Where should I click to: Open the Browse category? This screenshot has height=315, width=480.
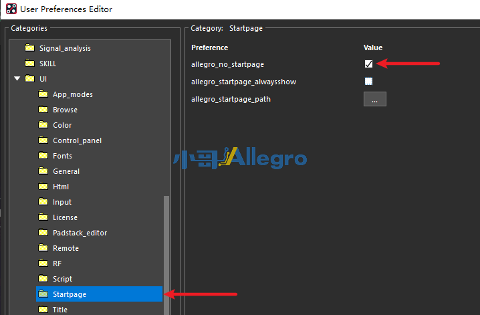(66, 110)
